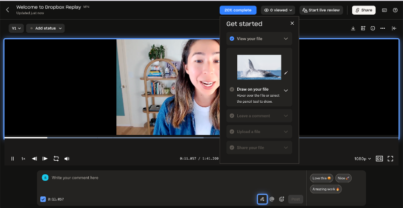Insert the Amazing work quick reaction

[325, 189]
